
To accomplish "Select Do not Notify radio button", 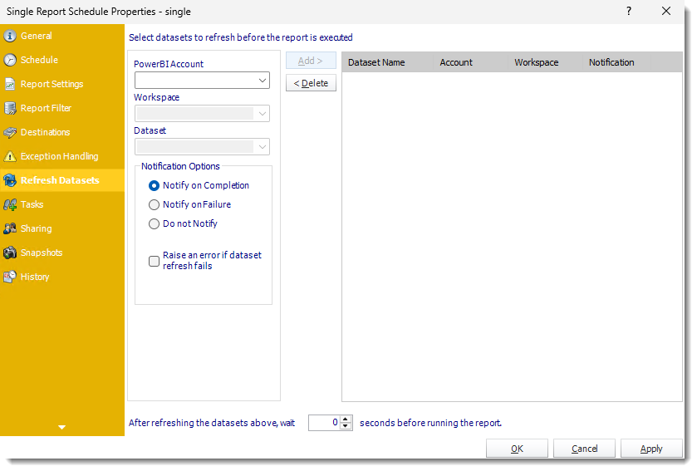I will (154, 223).
